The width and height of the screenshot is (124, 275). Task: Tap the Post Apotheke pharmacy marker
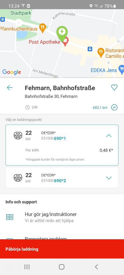point(66,42)
